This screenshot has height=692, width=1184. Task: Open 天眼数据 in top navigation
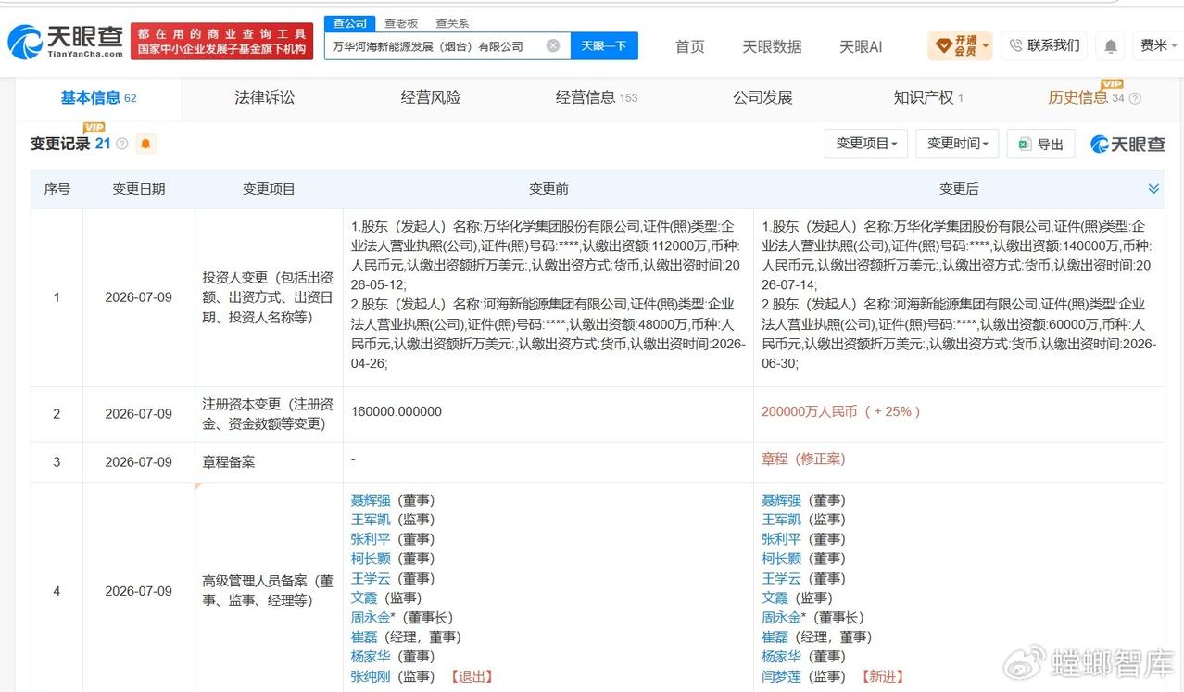tap(772, 46)
